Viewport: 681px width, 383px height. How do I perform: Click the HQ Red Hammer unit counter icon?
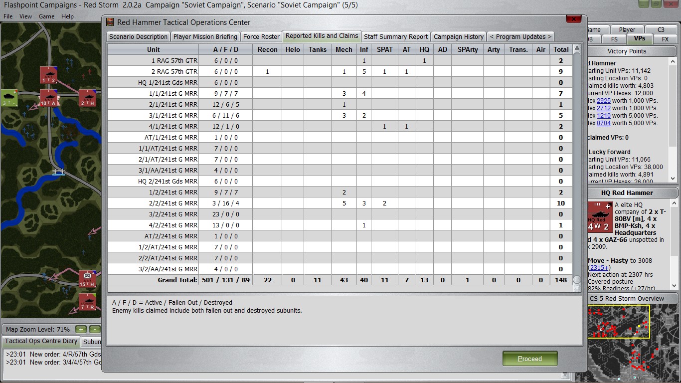click(x=600, y=217)
